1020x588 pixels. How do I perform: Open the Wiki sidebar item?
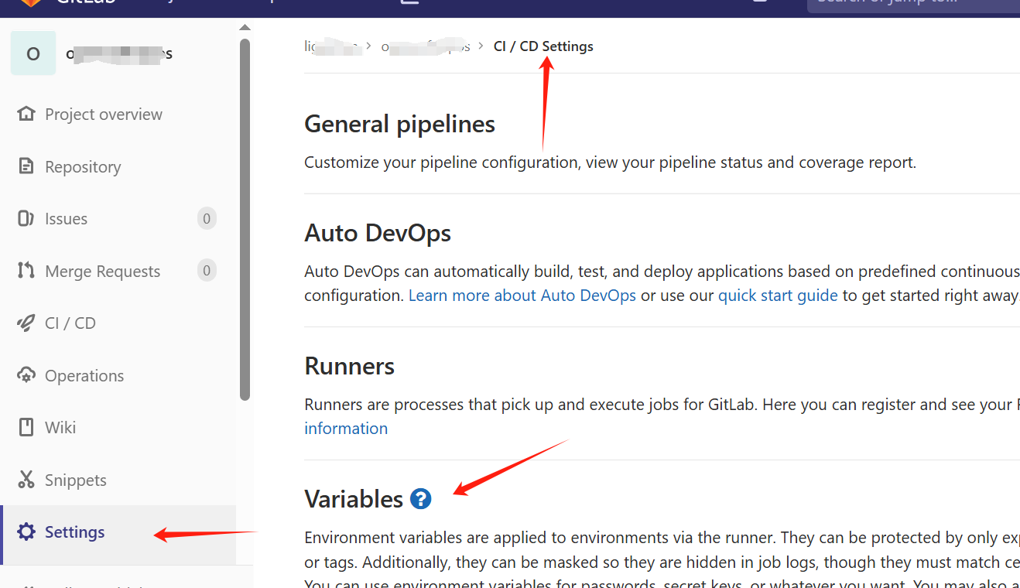pyautogui.click(x=60, y=428)
